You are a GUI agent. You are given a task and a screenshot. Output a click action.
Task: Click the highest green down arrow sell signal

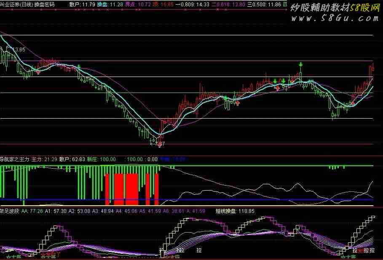(x=301, y=64)
